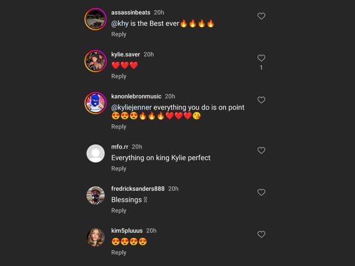
Task: View kanonlebronmusic's story avatar
Action: click(x=95, y=103)
